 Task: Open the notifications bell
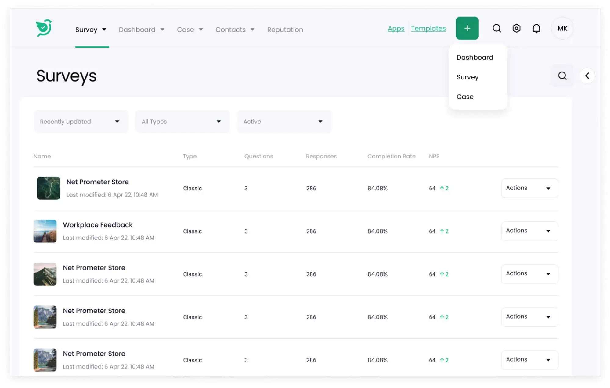[536, 28]
